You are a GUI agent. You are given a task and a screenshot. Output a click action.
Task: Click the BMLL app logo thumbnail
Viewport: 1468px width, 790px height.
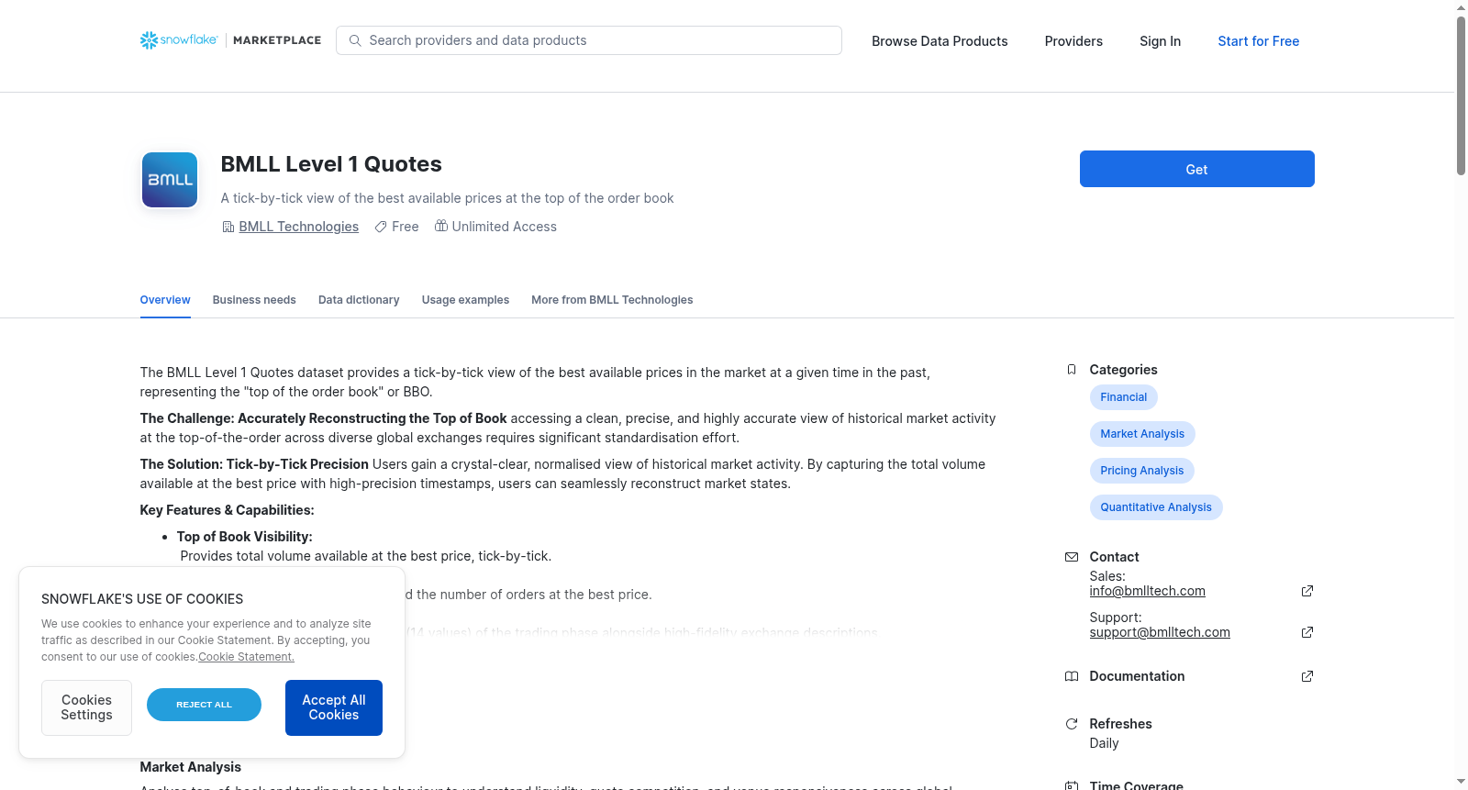point(170,180)
